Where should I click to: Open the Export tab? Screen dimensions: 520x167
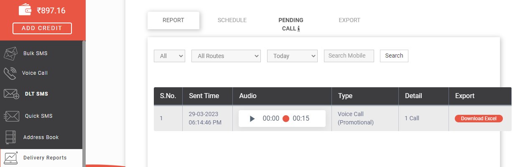(x=349, y=20)
